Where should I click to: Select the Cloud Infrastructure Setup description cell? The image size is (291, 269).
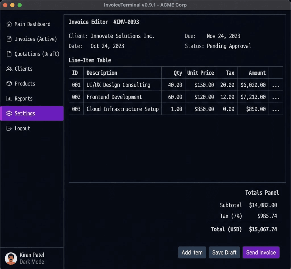(122, 109)
